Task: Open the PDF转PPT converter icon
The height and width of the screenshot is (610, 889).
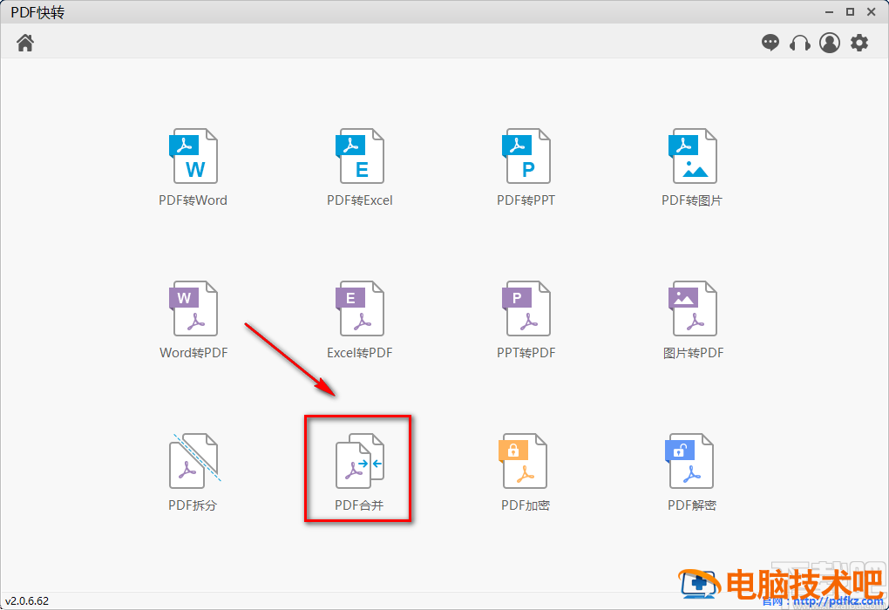Action: (526, 156)
